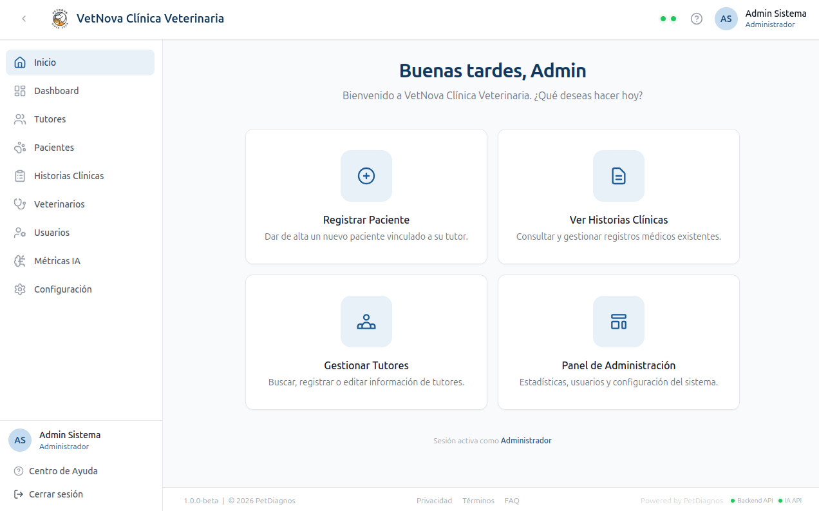Click 'Buscar, registrar o editar' description
819x511 pixels.
[366, 382]
